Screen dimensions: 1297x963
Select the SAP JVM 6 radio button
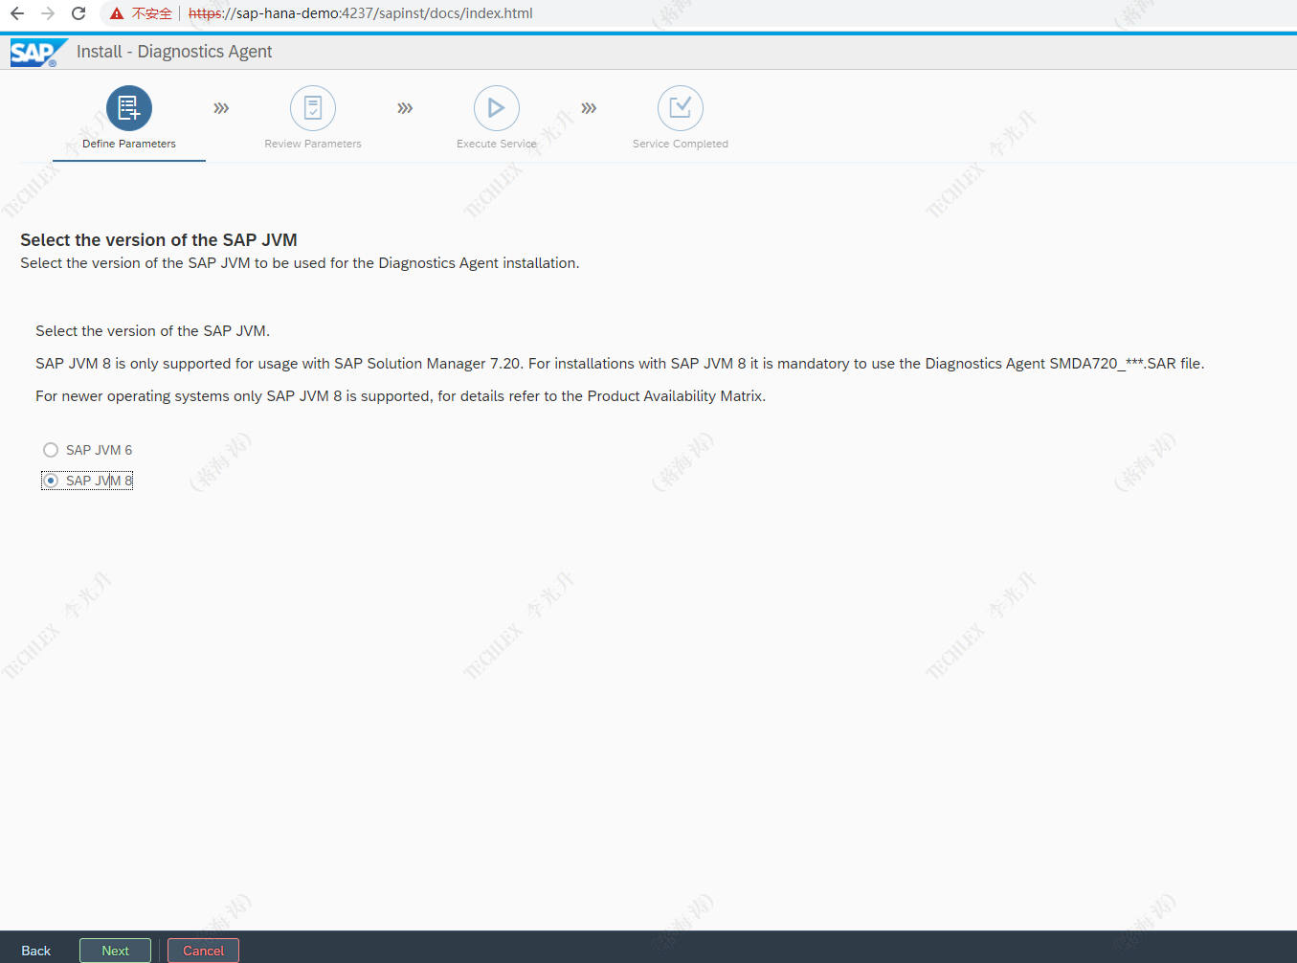(x=51, y=450)
